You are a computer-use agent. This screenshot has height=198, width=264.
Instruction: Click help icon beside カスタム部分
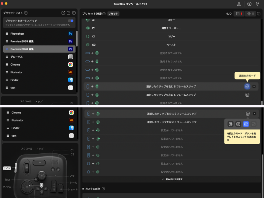click(103, 189)
